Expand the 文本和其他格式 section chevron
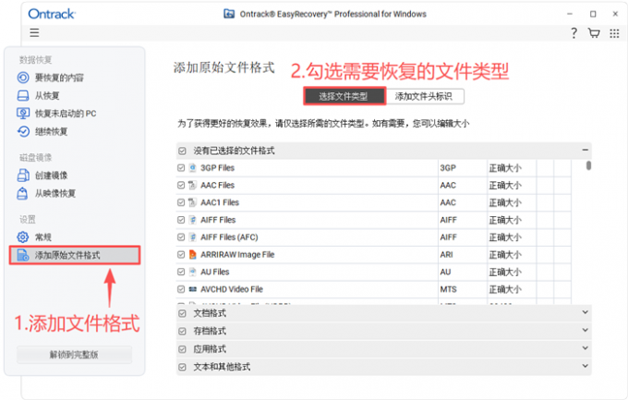The image size is (628, 400). point(586,366)
